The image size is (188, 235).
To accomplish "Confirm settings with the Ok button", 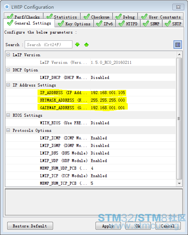I will (x=138, y=226).
